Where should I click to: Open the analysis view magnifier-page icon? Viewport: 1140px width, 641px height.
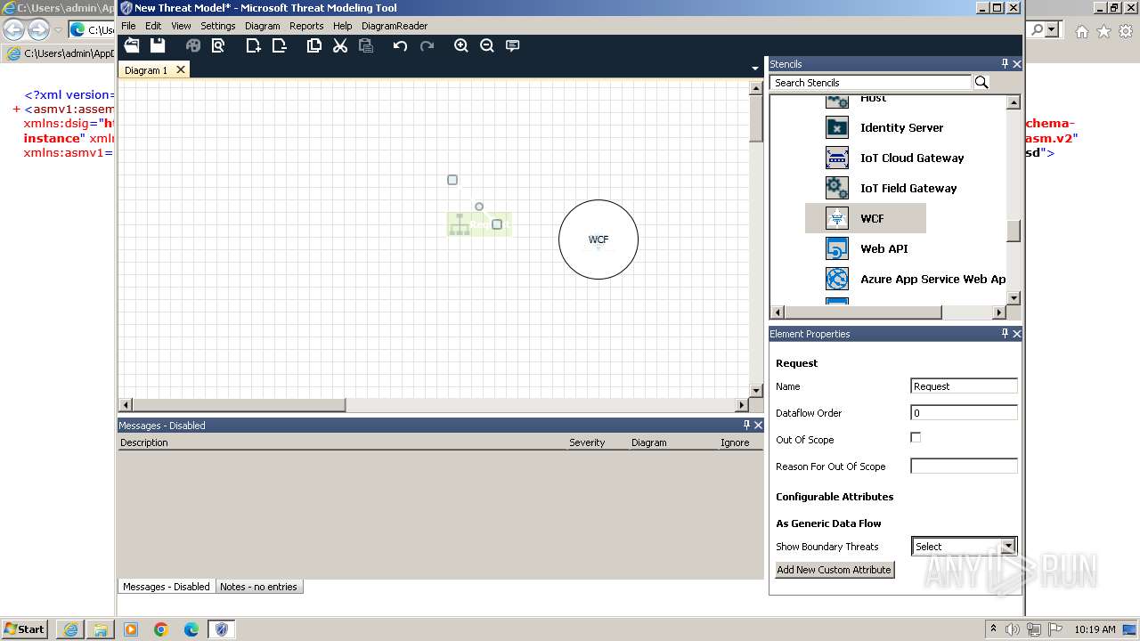pyautogui.click(x=217, y=45)
